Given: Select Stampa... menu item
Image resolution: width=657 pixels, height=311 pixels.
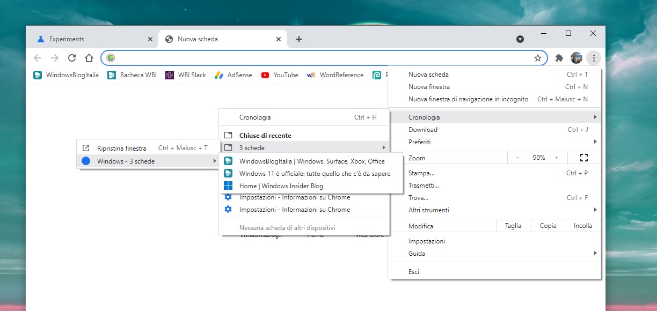Looking at the screenshot, I should tap(494, 173).
